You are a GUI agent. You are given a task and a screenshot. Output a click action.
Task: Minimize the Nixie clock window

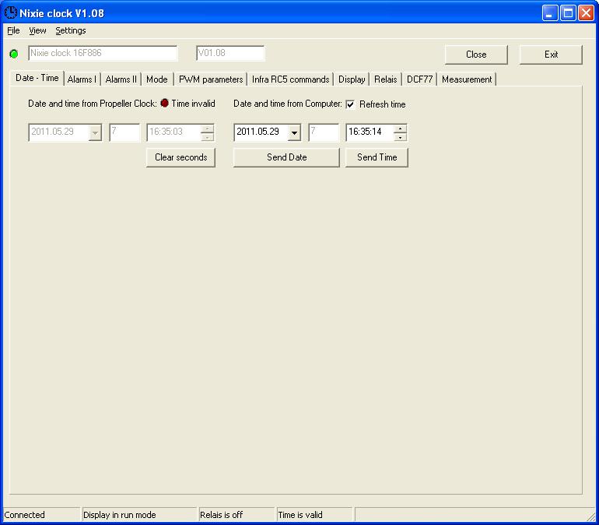550,13
